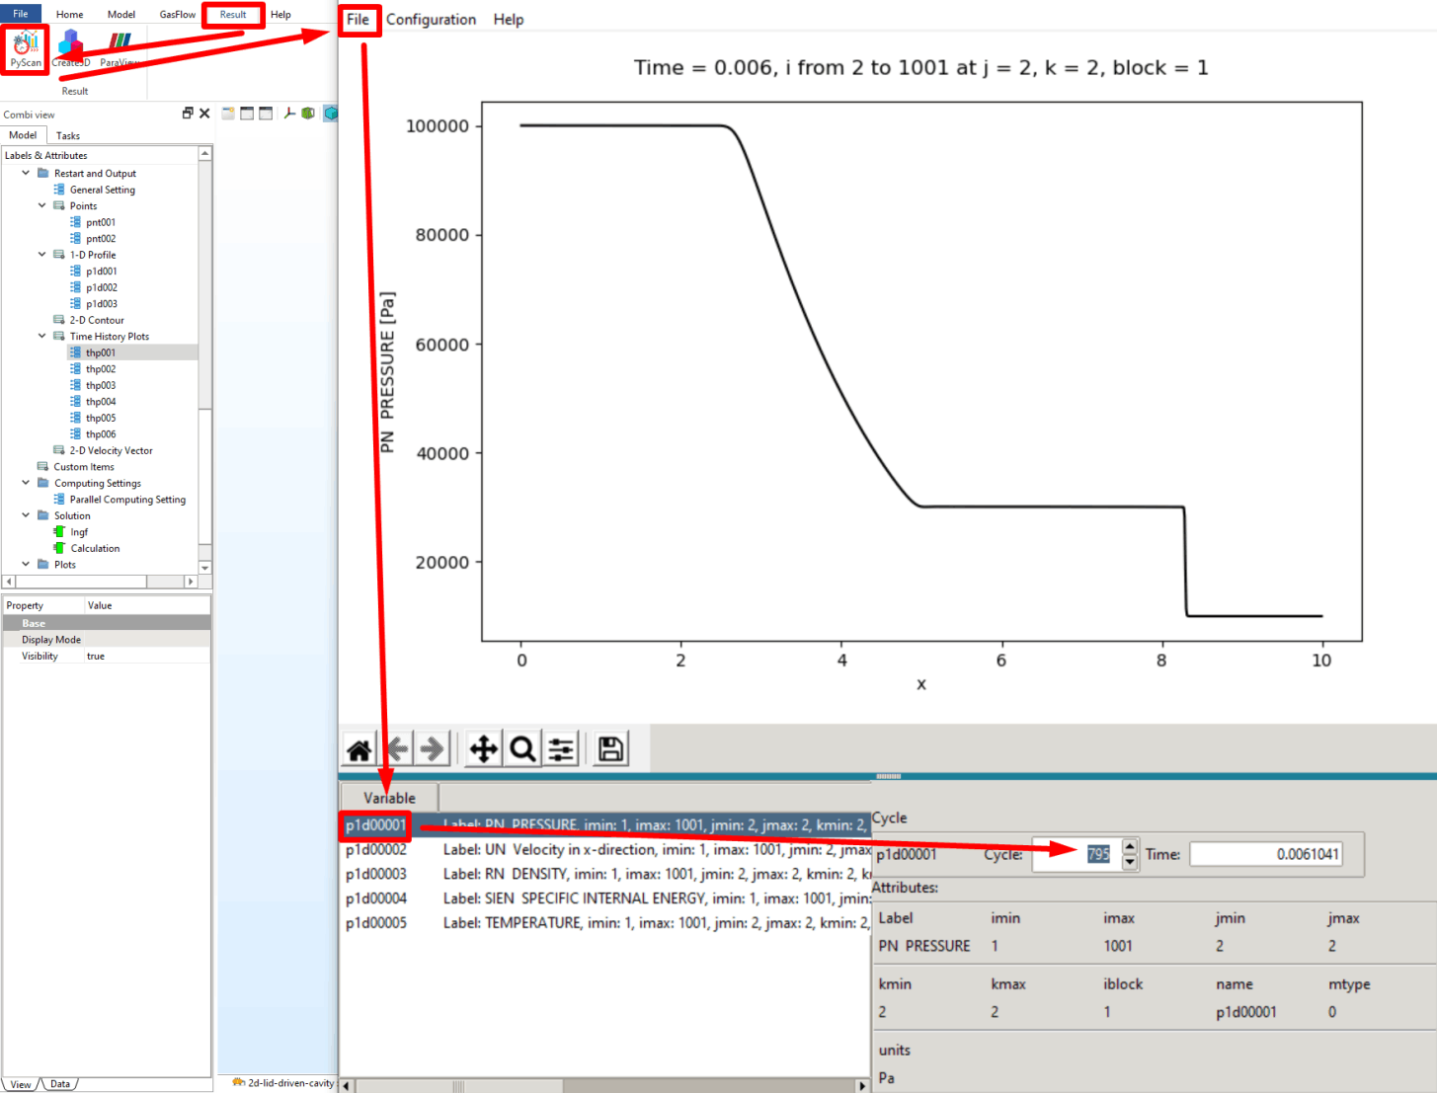Switch to the Model ribbon tab
1437x1093 pixels.
[121, 15]
